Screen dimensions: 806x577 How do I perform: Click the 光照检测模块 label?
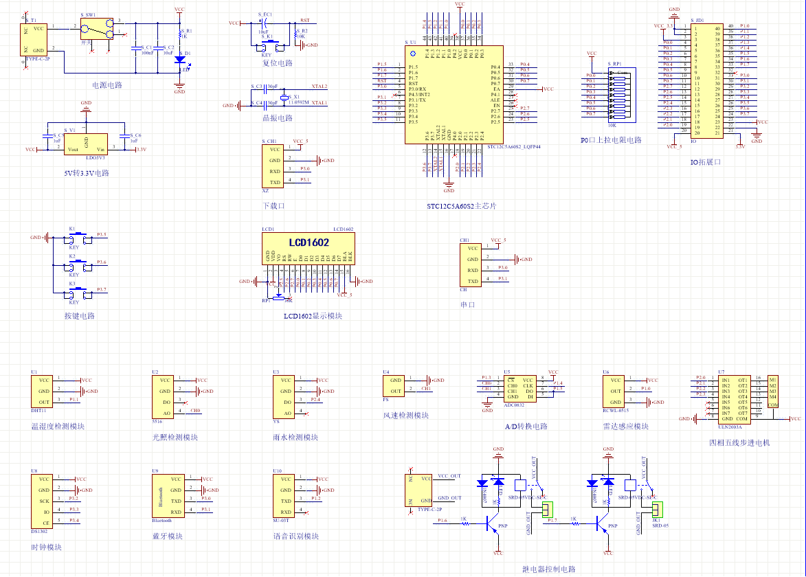point(175,438)
